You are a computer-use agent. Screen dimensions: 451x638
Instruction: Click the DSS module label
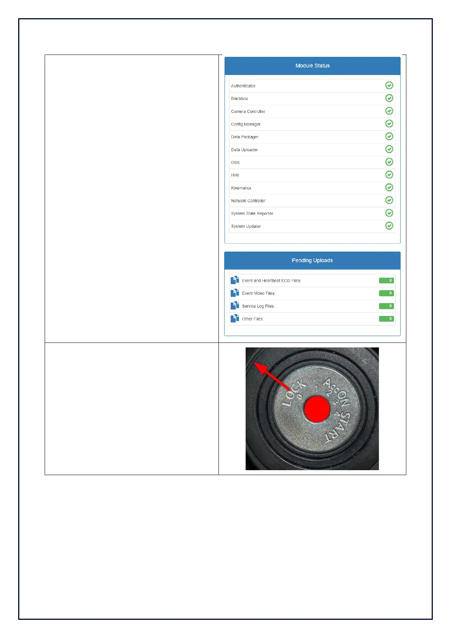click(235, 163)
